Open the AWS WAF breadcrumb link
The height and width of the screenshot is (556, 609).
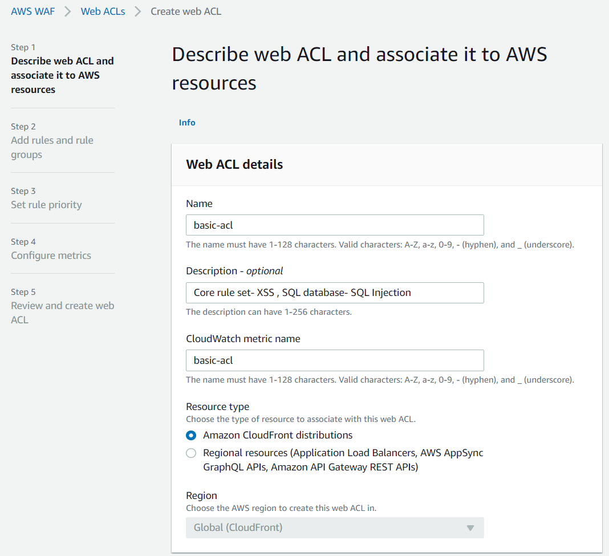pyautogui.click(x=33, y=11)
